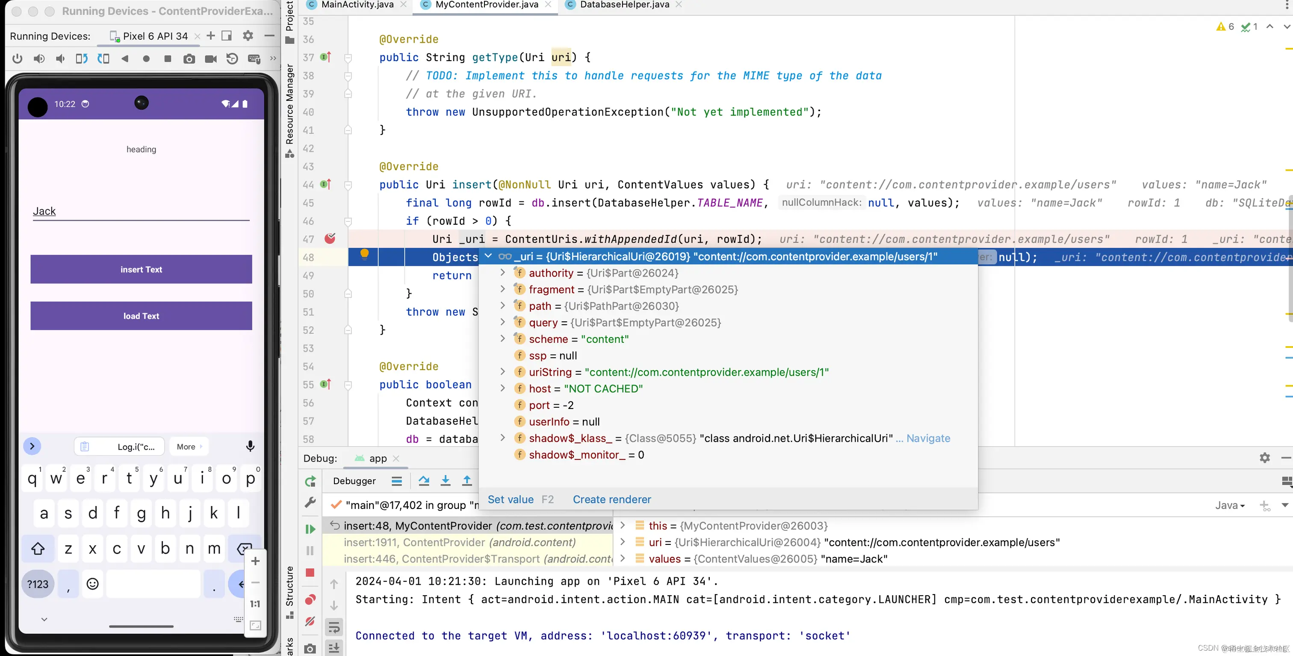The height and width of the screenshot is (656, 1293).
Task: Toggle Mute Breakpoints icon
Action: 310,621
